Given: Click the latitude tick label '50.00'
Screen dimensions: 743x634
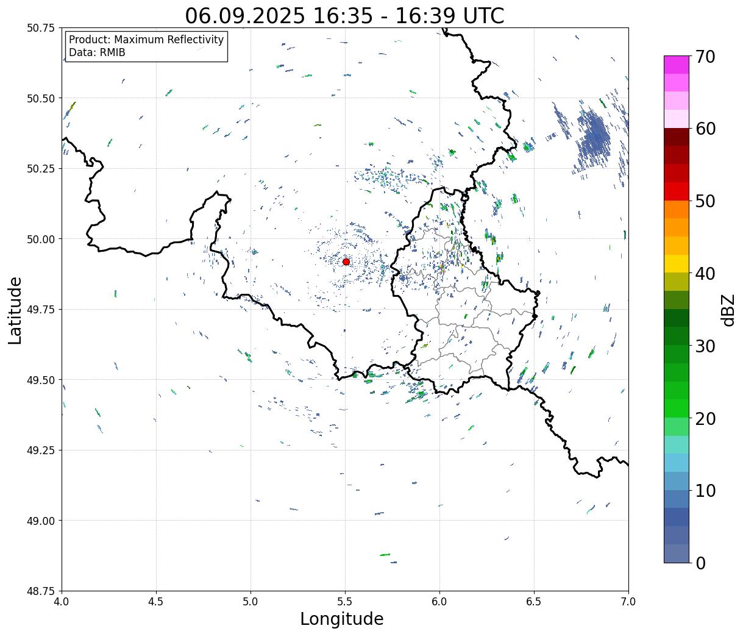Looking at the screenshot, I should tap(41, 239).
